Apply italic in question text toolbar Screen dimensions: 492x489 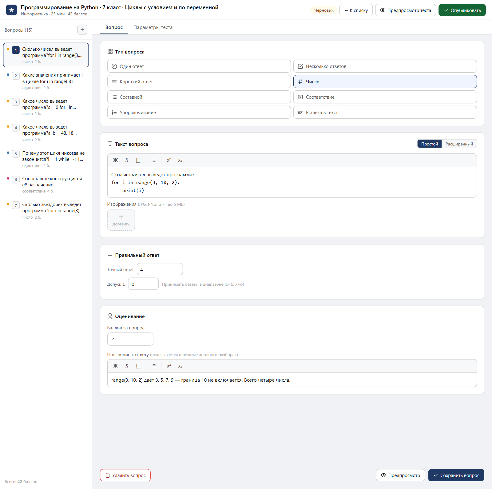127,160
